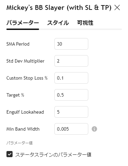Click the Min Band Width label
Viewport: 128px width, 166px height.
23,129
